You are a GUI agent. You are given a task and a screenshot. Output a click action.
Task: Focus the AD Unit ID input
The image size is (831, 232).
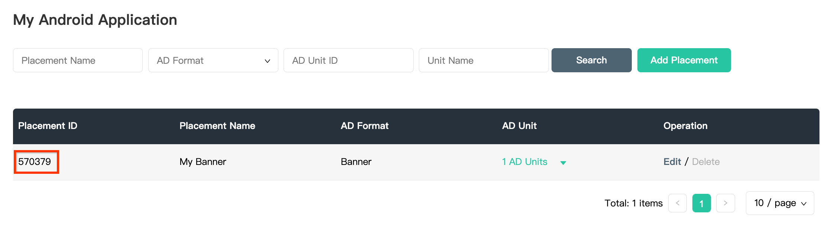348,60
